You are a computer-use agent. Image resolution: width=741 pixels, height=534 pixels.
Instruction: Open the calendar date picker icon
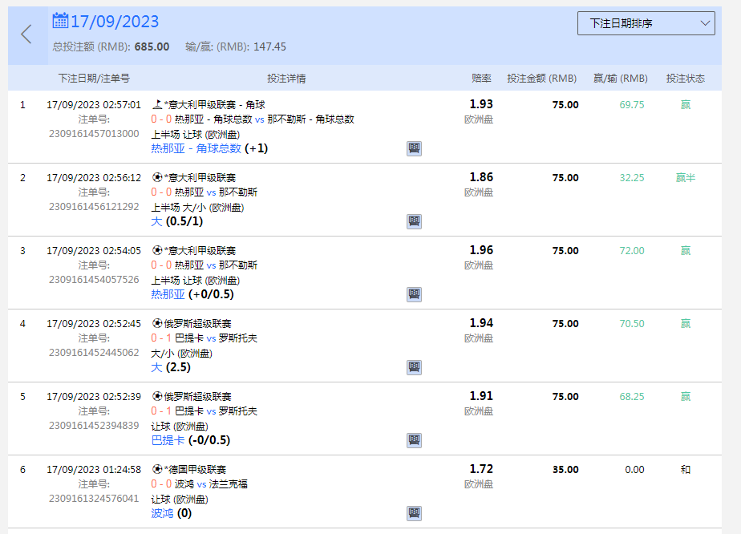(x=60, y=21)
